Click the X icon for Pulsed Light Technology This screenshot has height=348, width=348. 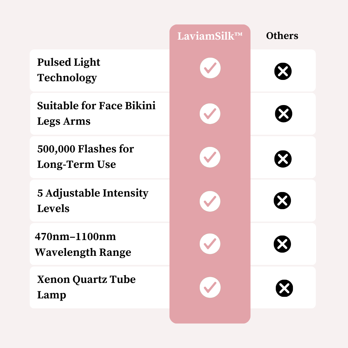(283, 71)
